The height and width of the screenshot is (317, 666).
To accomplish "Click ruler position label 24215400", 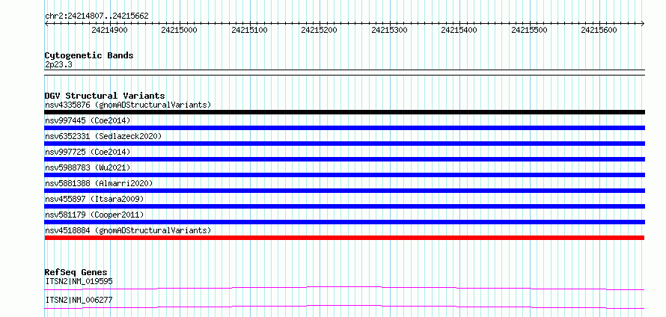I will 459,30.
